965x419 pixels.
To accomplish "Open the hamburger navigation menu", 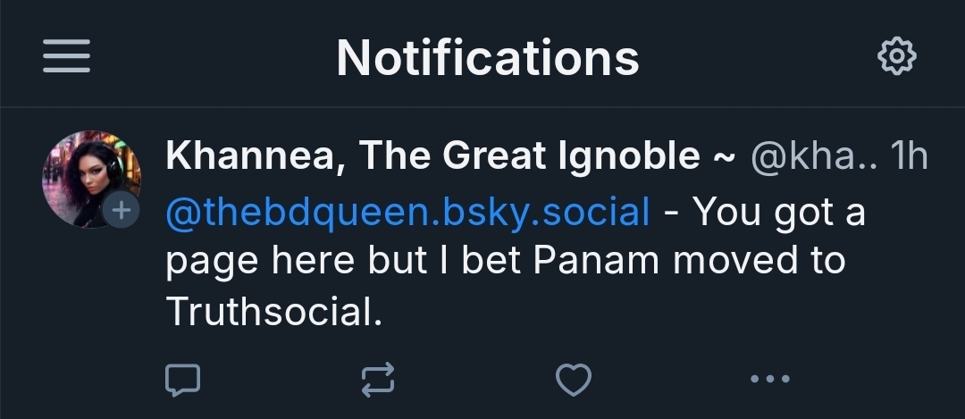I will point(66,58).
